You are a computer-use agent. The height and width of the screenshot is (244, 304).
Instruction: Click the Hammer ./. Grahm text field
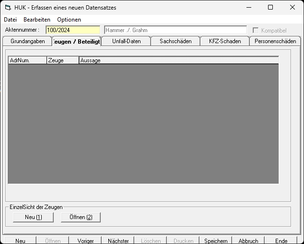click(175, 30)
